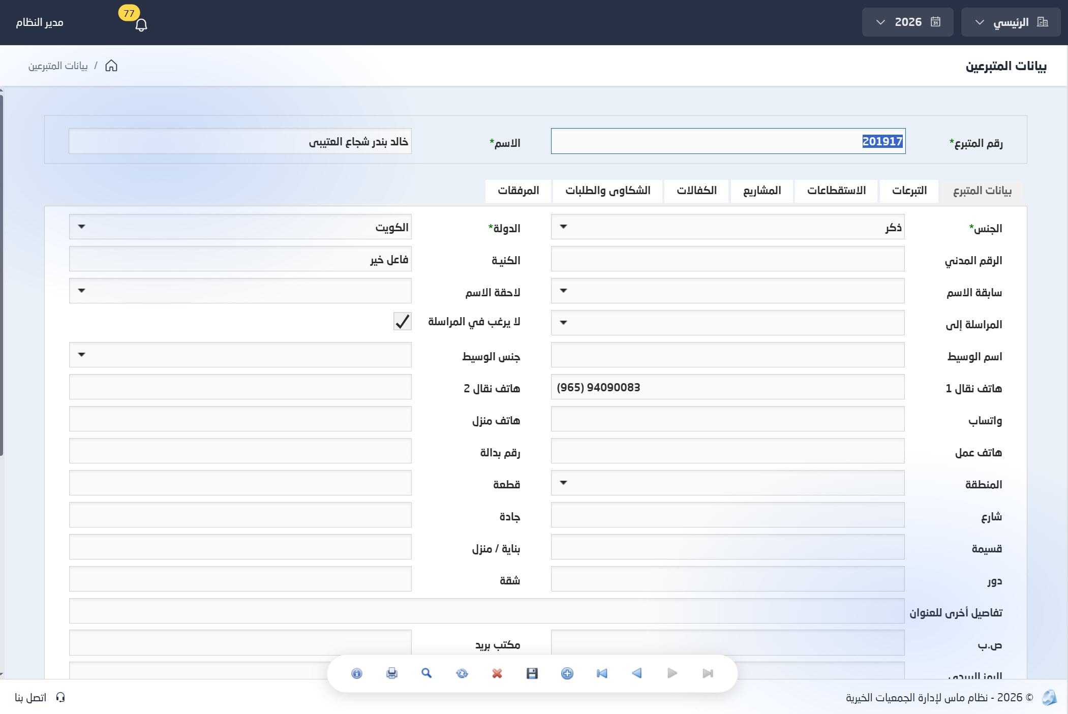Click the اتصل بنا link
The width and height of the screenshot is (1068, 714).
(30, 697)
